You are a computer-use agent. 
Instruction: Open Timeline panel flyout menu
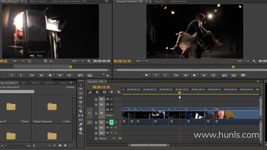tap(258, 81)
